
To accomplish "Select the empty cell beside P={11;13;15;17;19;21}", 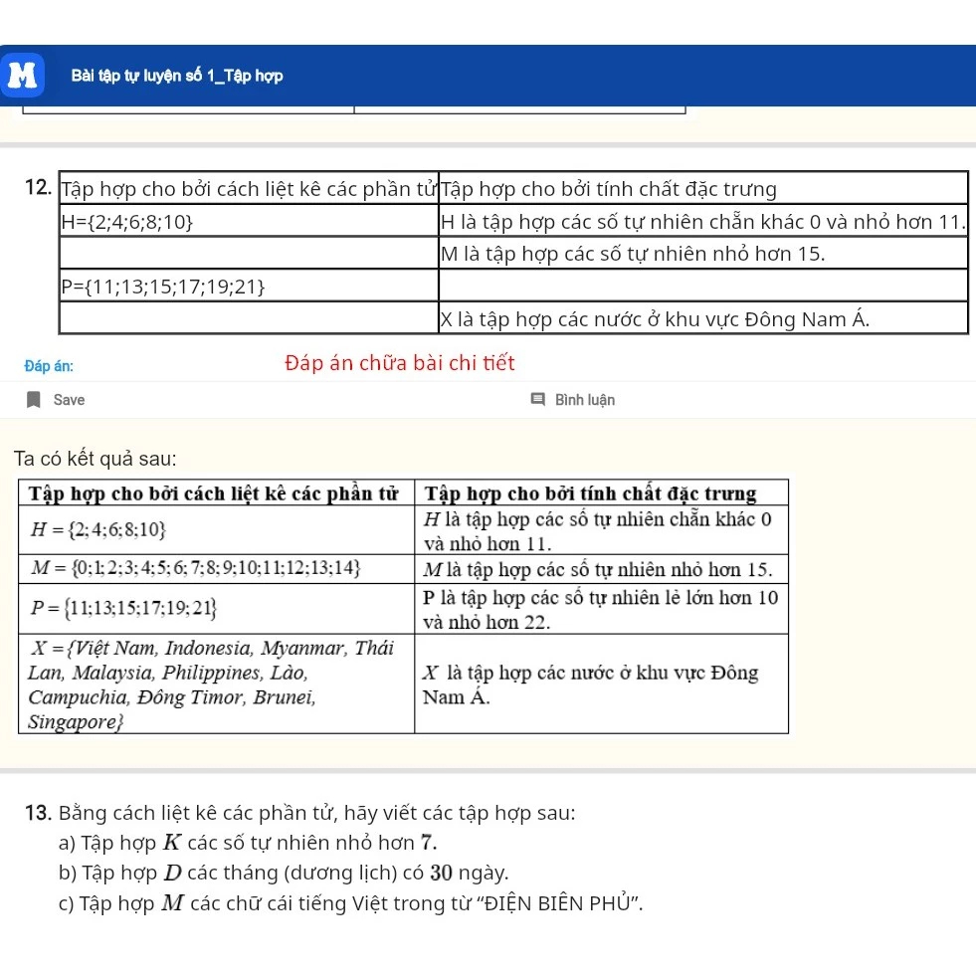I will [703, 286].
